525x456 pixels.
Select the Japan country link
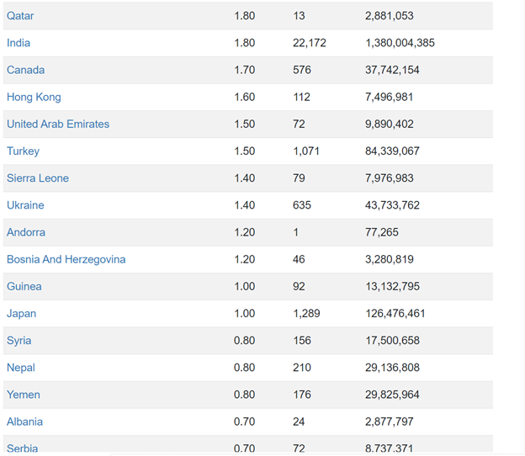pos(21,314)
